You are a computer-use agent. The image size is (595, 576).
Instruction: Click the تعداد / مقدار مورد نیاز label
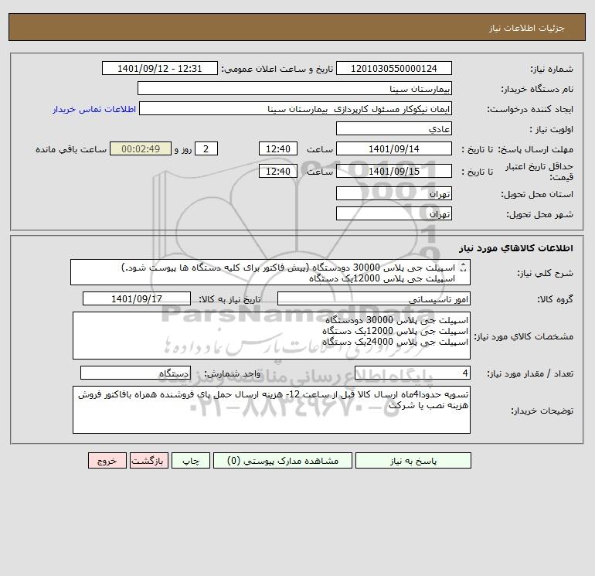[530, 373]
